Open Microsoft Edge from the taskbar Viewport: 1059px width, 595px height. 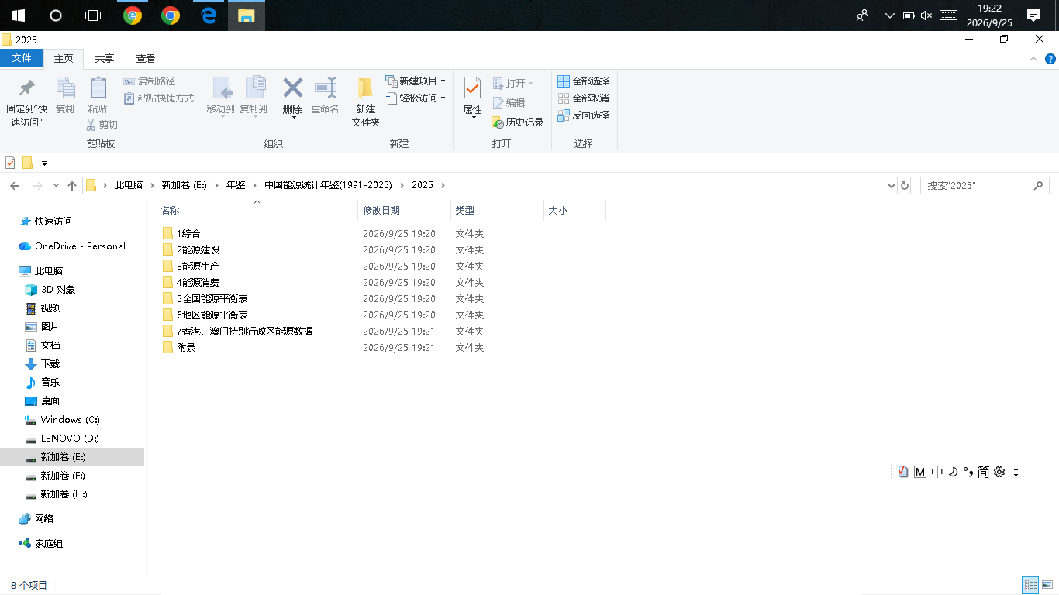click(x=209, y=15)
